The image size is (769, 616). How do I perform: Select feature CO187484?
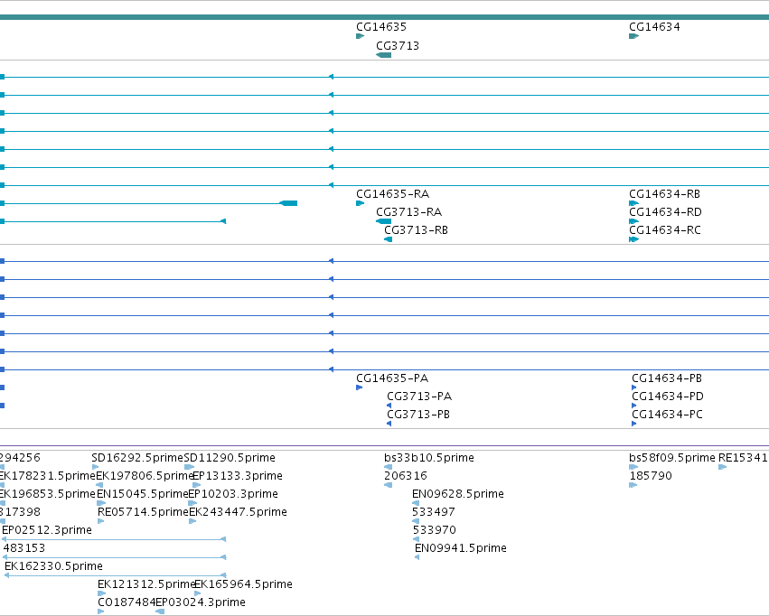pyautogui.click(x=127, y=602)
